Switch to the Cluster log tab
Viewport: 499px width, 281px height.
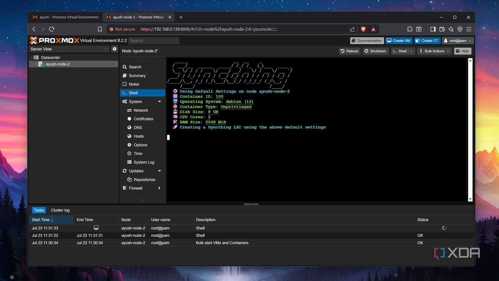click(60, 210)
